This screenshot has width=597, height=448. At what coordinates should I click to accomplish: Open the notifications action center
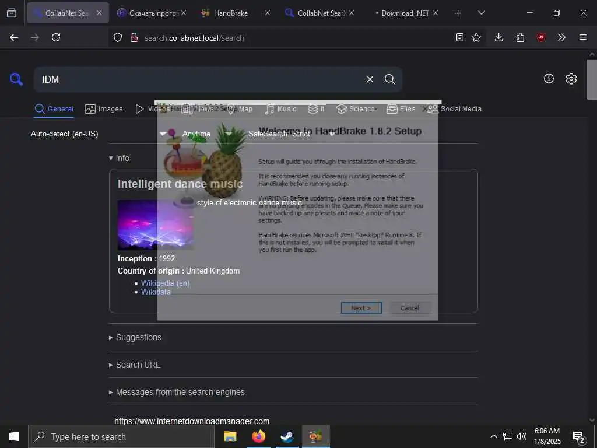click(579, 436)
